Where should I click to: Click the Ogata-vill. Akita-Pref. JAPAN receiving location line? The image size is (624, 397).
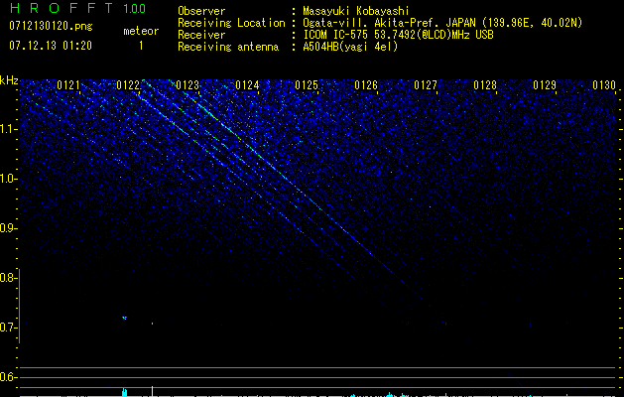tap(442, 23)
